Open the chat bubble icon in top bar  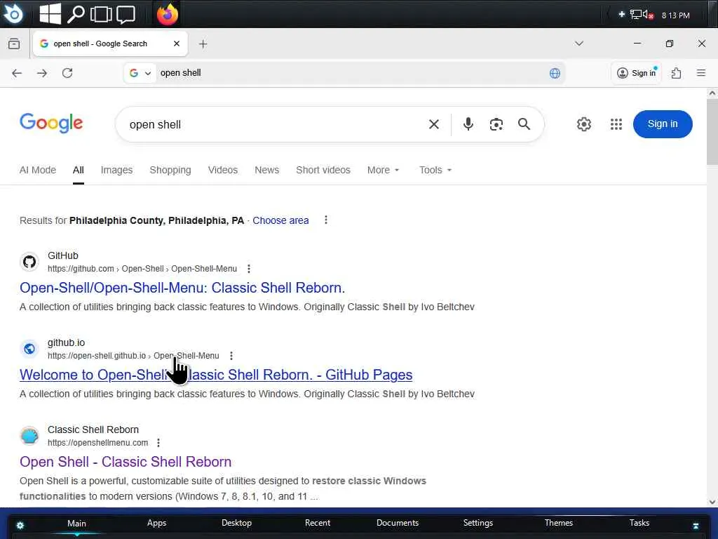click(x=126, y=15)
